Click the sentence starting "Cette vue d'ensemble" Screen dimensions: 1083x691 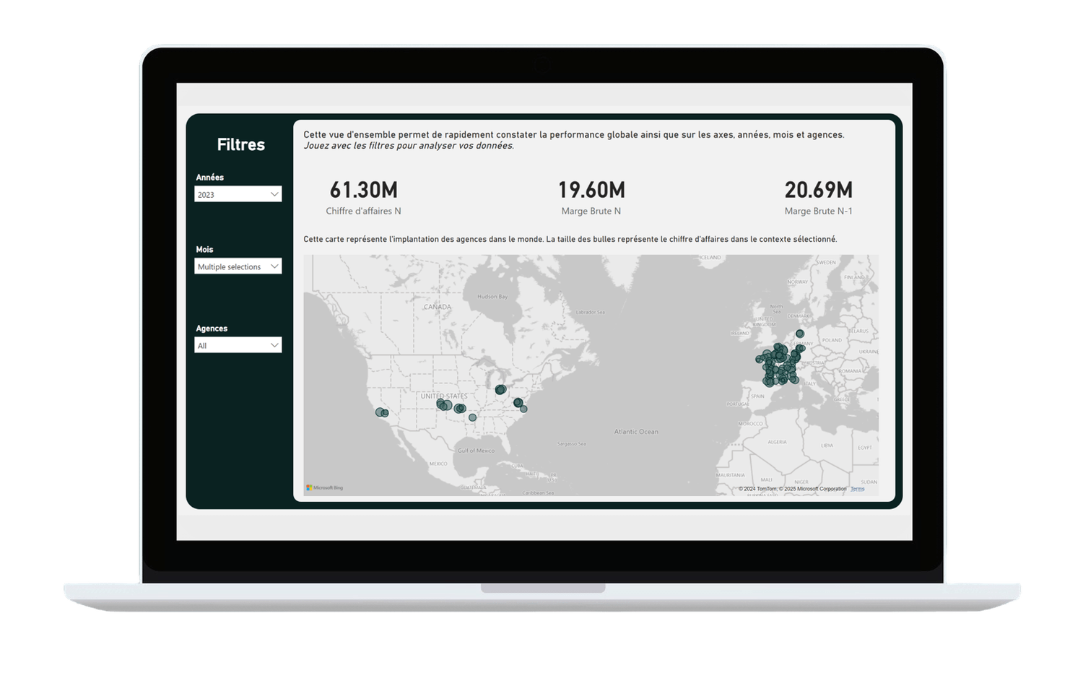[x=573, y=134]
